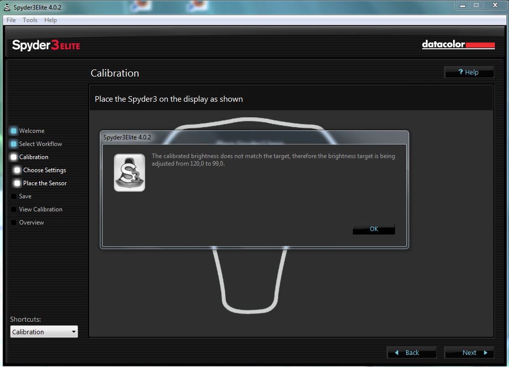Click the Choose Settings white indicator
509x367 pixels.
coord(17,170)
